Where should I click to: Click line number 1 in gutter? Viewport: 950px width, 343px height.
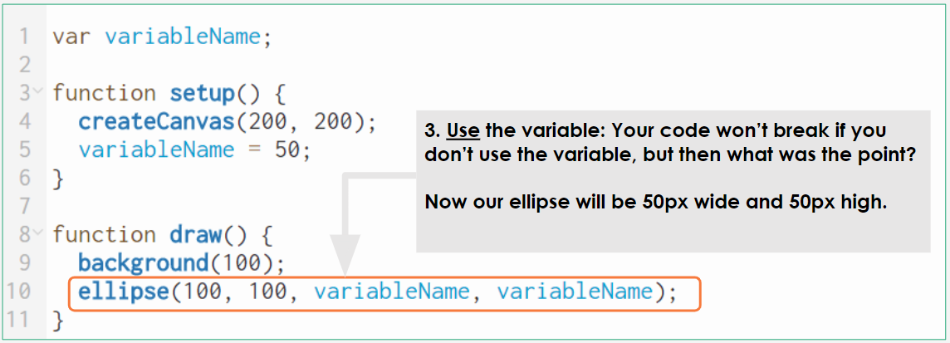(24, 37)
